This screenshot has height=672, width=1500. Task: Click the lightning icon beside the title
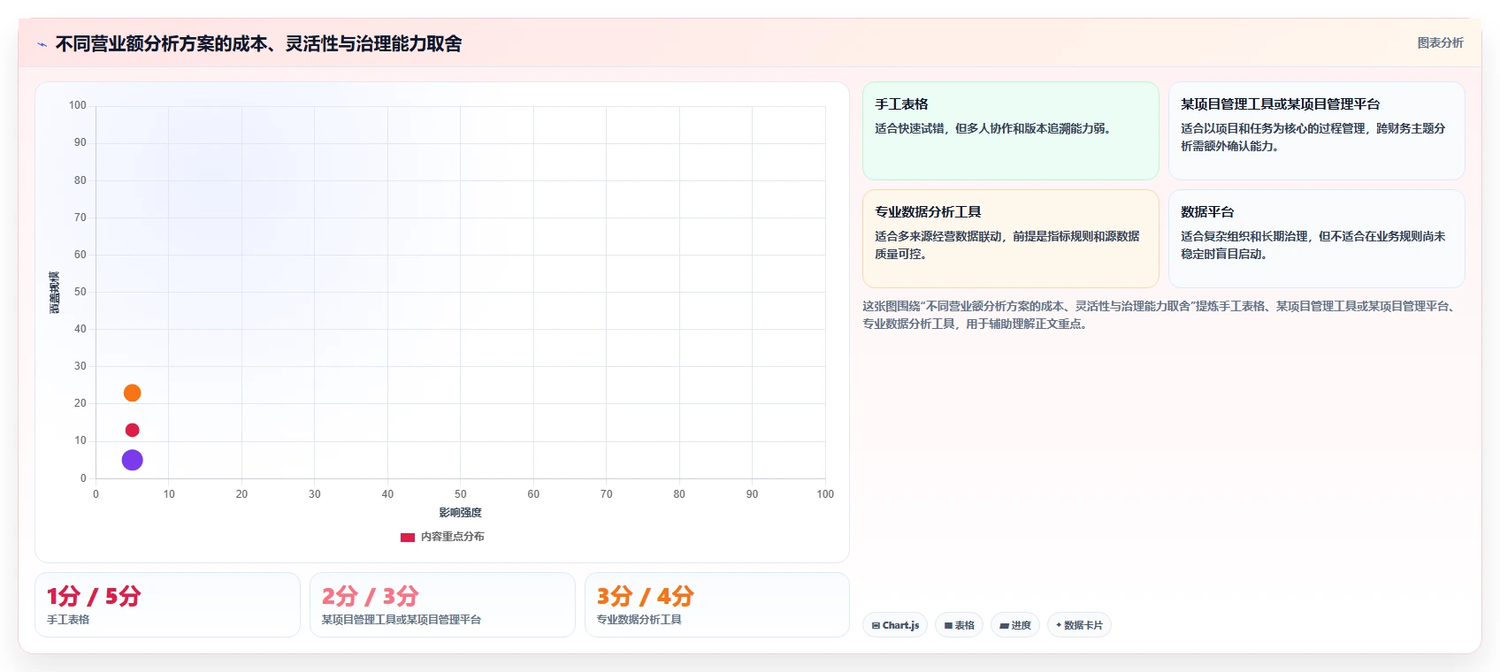pos(42,44)
